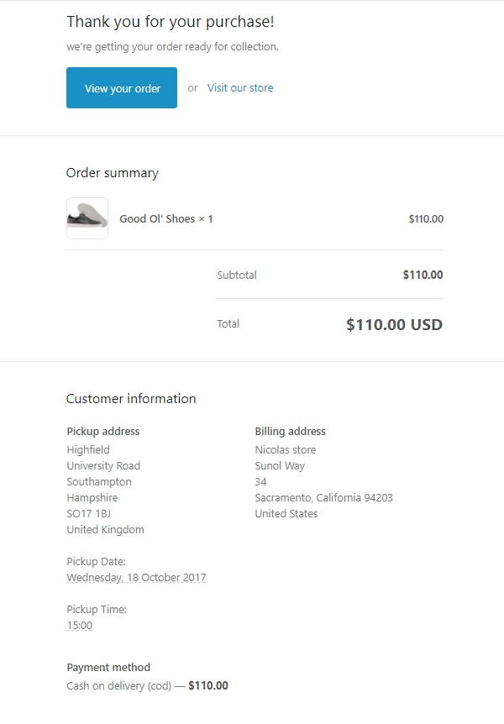Click the pickup time 15:00
Viewport: 504px width, 724px height.
pyautogui.click(x=80, y=626)
